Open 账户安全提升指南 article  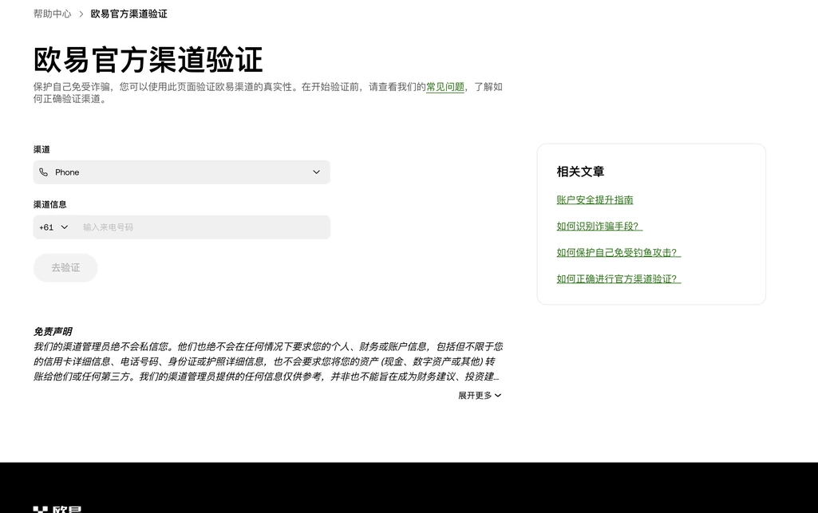[x=595, y=200]
